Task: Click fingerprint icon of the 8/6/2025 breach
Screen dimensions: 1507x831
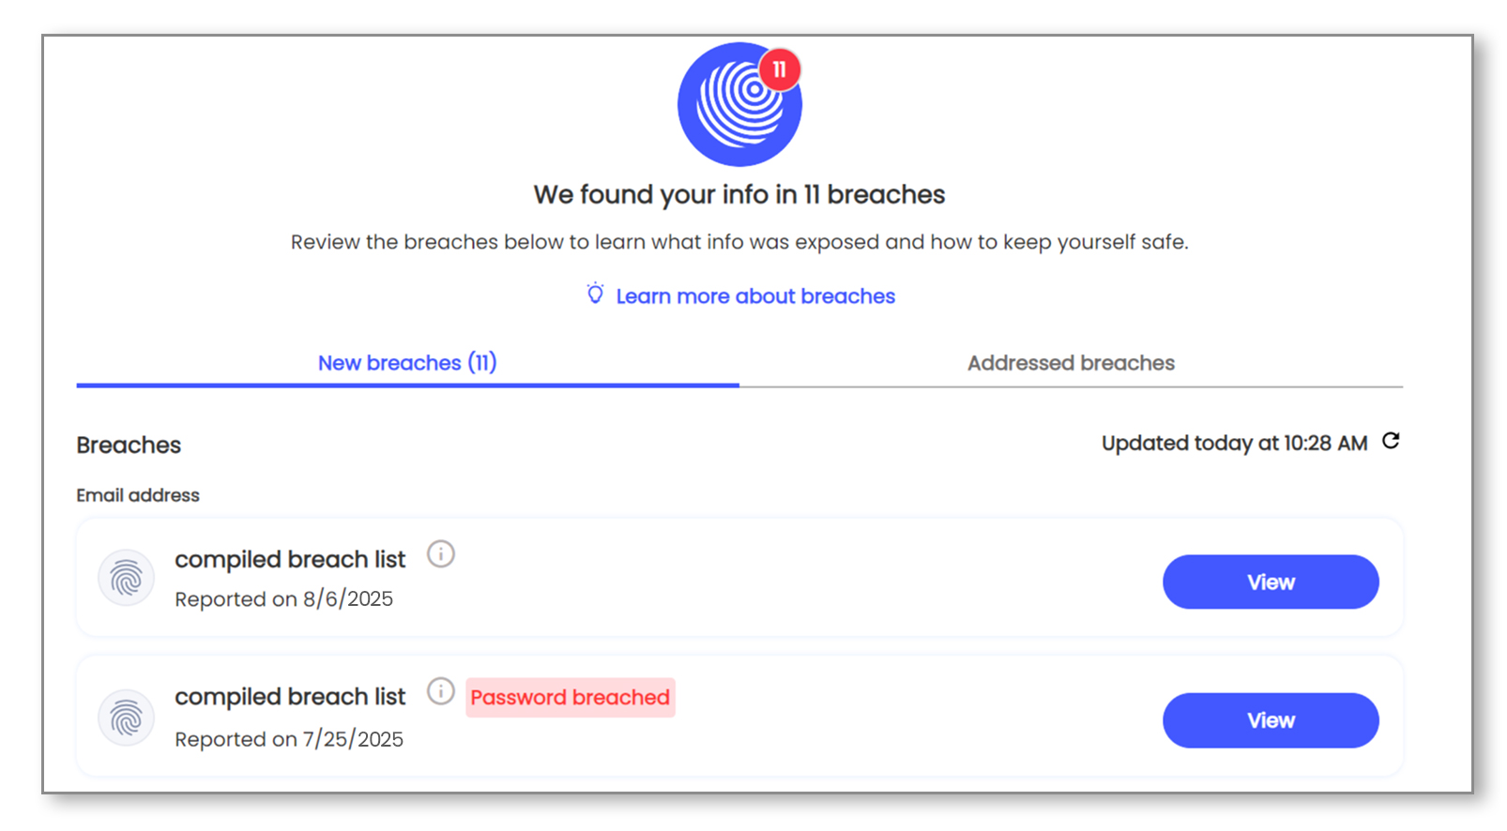Action: tap(126, 578)
